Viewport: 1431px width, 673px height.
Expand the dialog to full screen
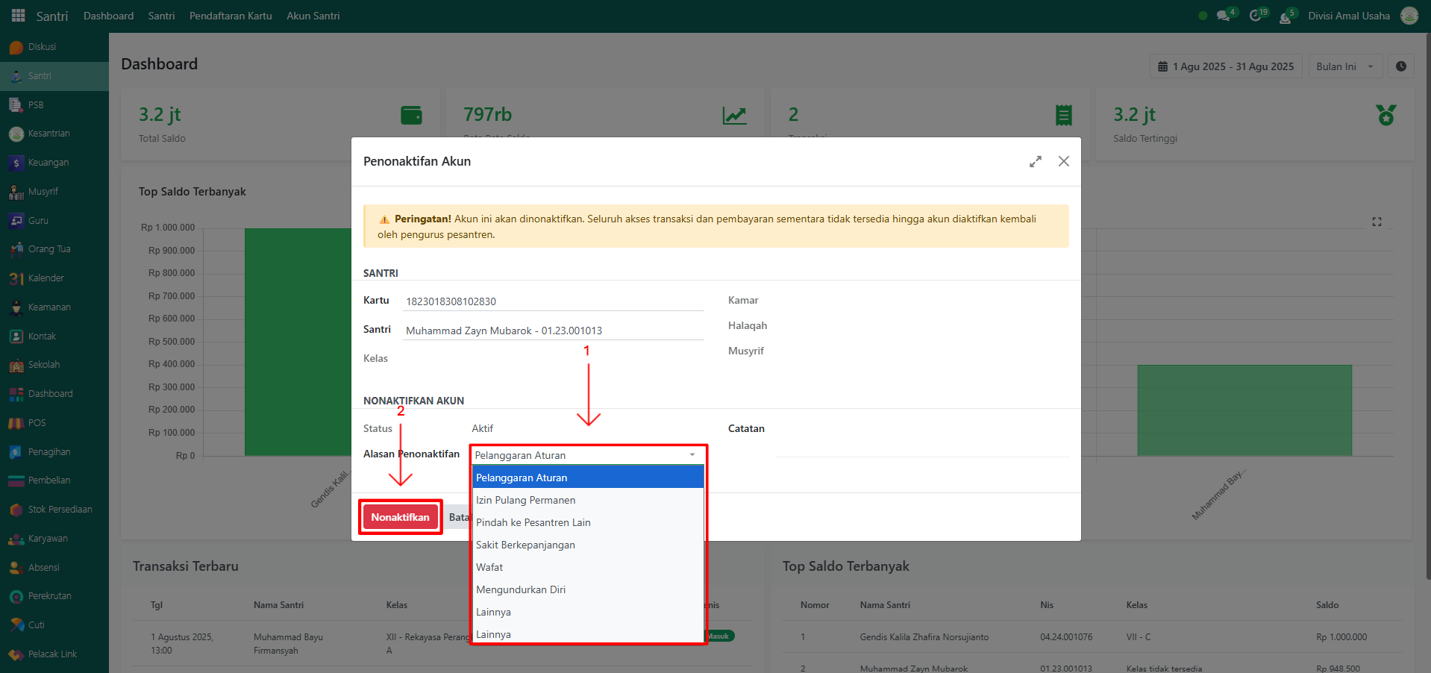(1035, 161)
